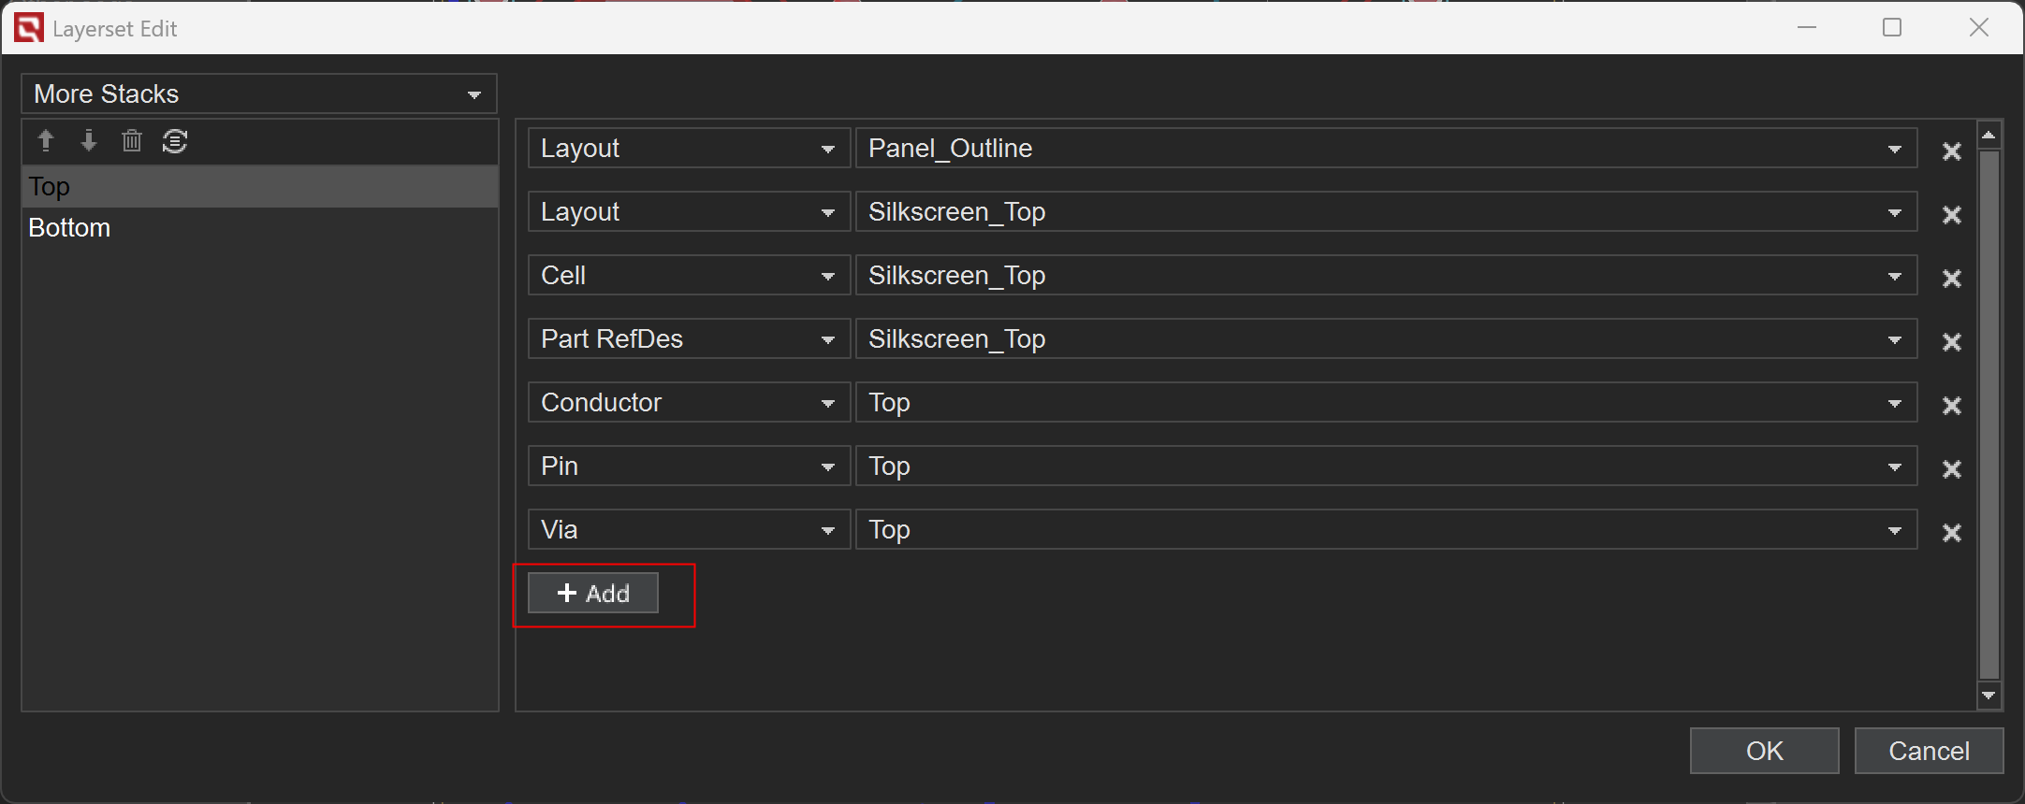The height and width of the screenshot is (804, 2025).
Task: Click the move up arrow icon
Action: coord(45,141)
